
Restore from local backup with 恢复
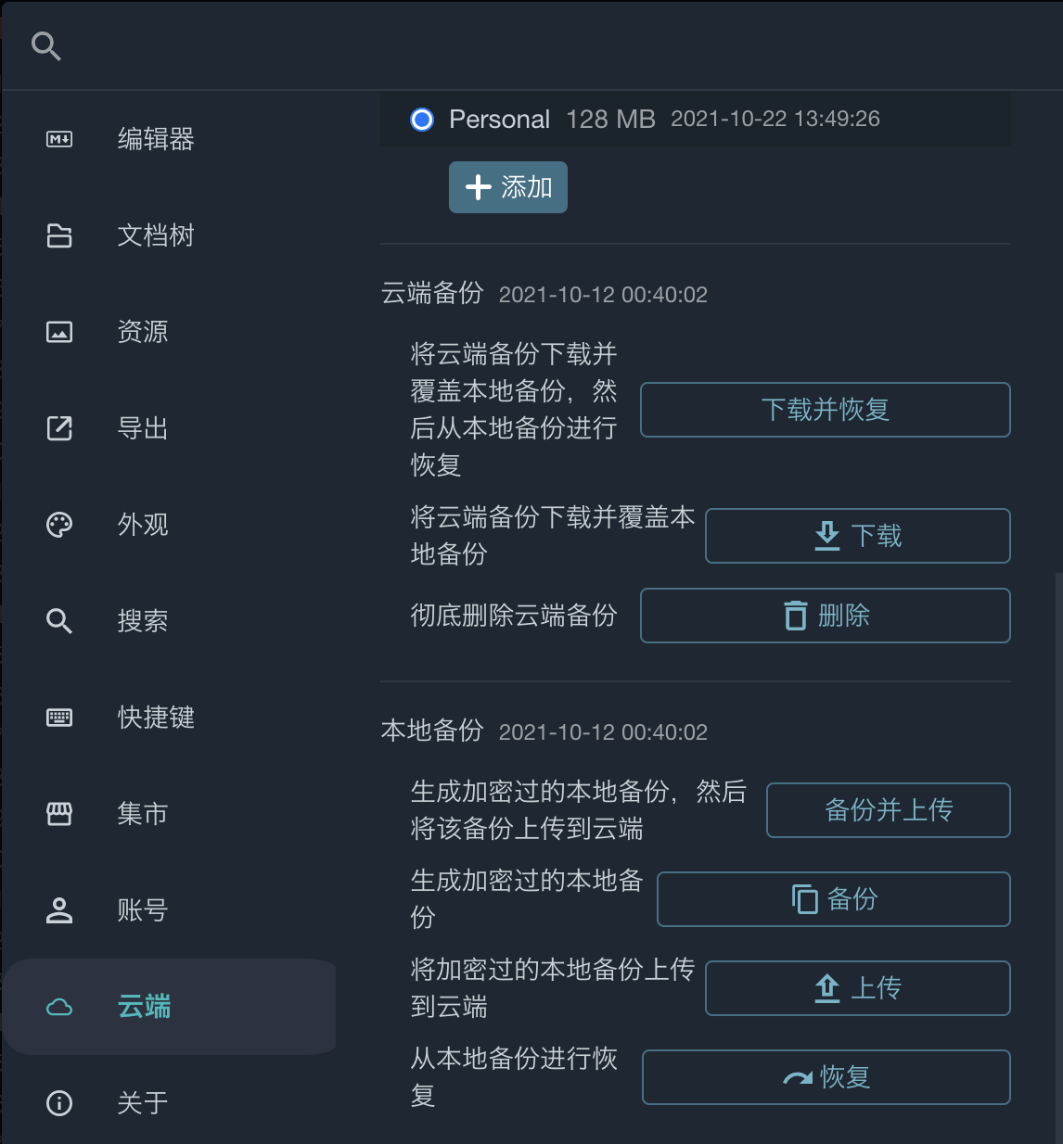coord(826,1077)
